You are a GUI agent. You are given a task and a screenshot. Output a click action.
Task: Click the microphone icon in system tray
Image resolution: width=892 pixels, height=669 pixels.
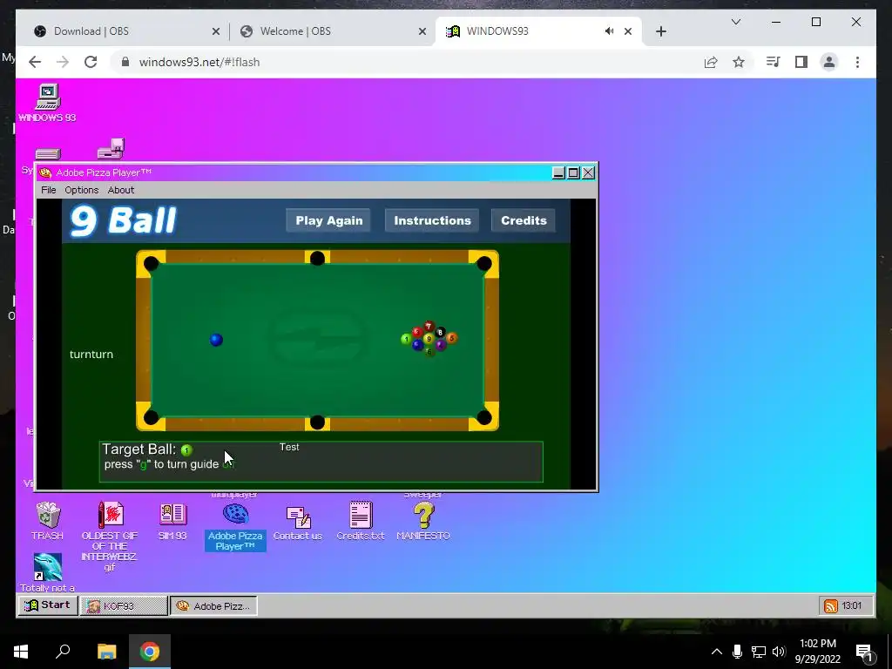[737, 652]
